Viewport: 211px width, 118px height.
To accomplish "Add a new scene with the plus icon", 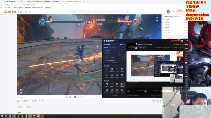I will (x=124, y=48).
